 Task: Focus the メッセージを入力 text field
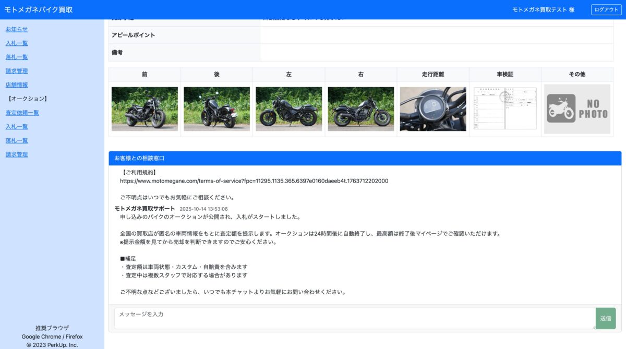(355, 318)
